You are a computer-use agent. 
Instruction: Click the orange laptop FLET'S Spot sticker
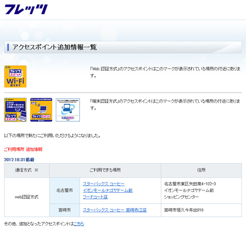(x=41, y=110)
